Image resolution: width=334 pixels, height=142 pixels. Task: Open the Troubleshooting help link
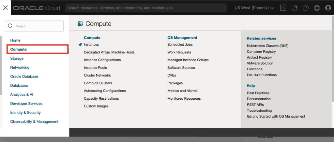tap(259, 111)
